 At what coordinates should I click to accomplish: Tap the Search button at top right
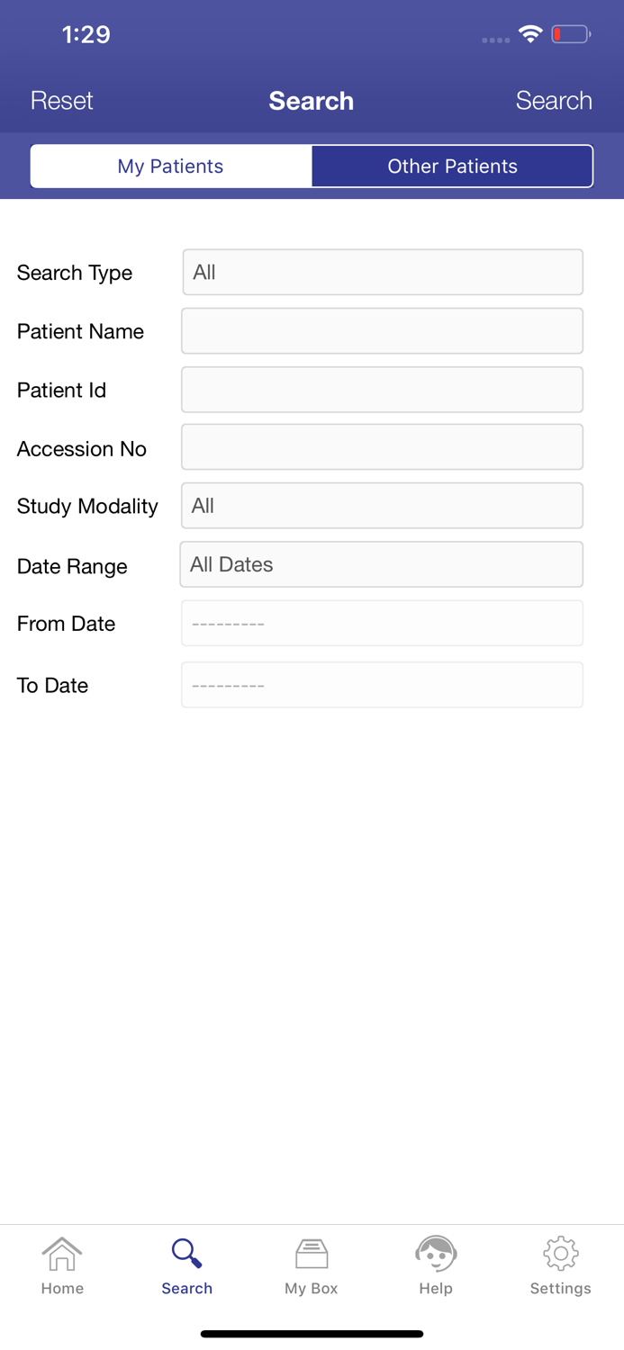point(554,101)
